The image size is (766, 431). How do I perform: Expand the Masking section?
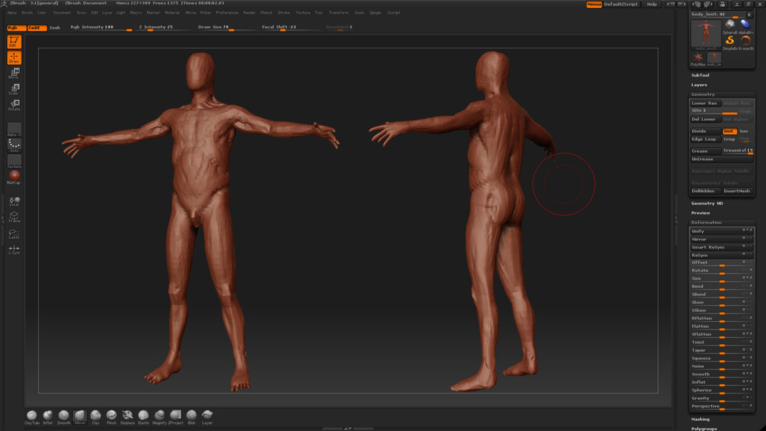[700, 420]
